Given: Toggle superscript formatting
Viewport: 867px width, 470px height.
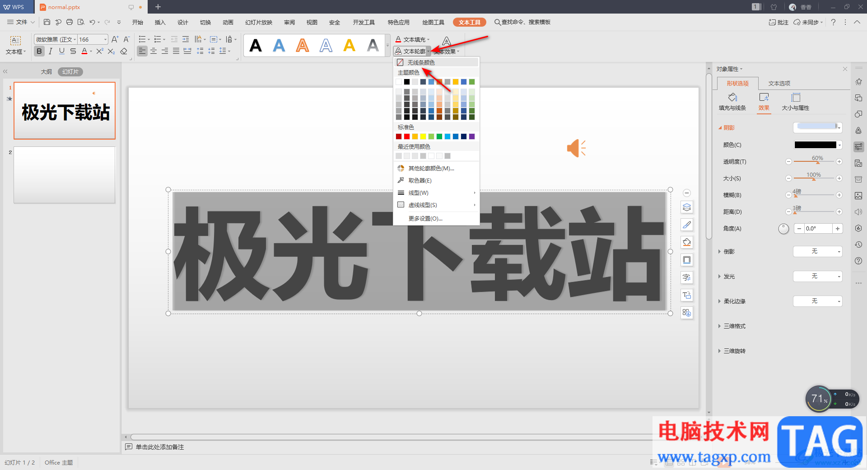Looking at the screenshot, I should click(x=100, y=51).
